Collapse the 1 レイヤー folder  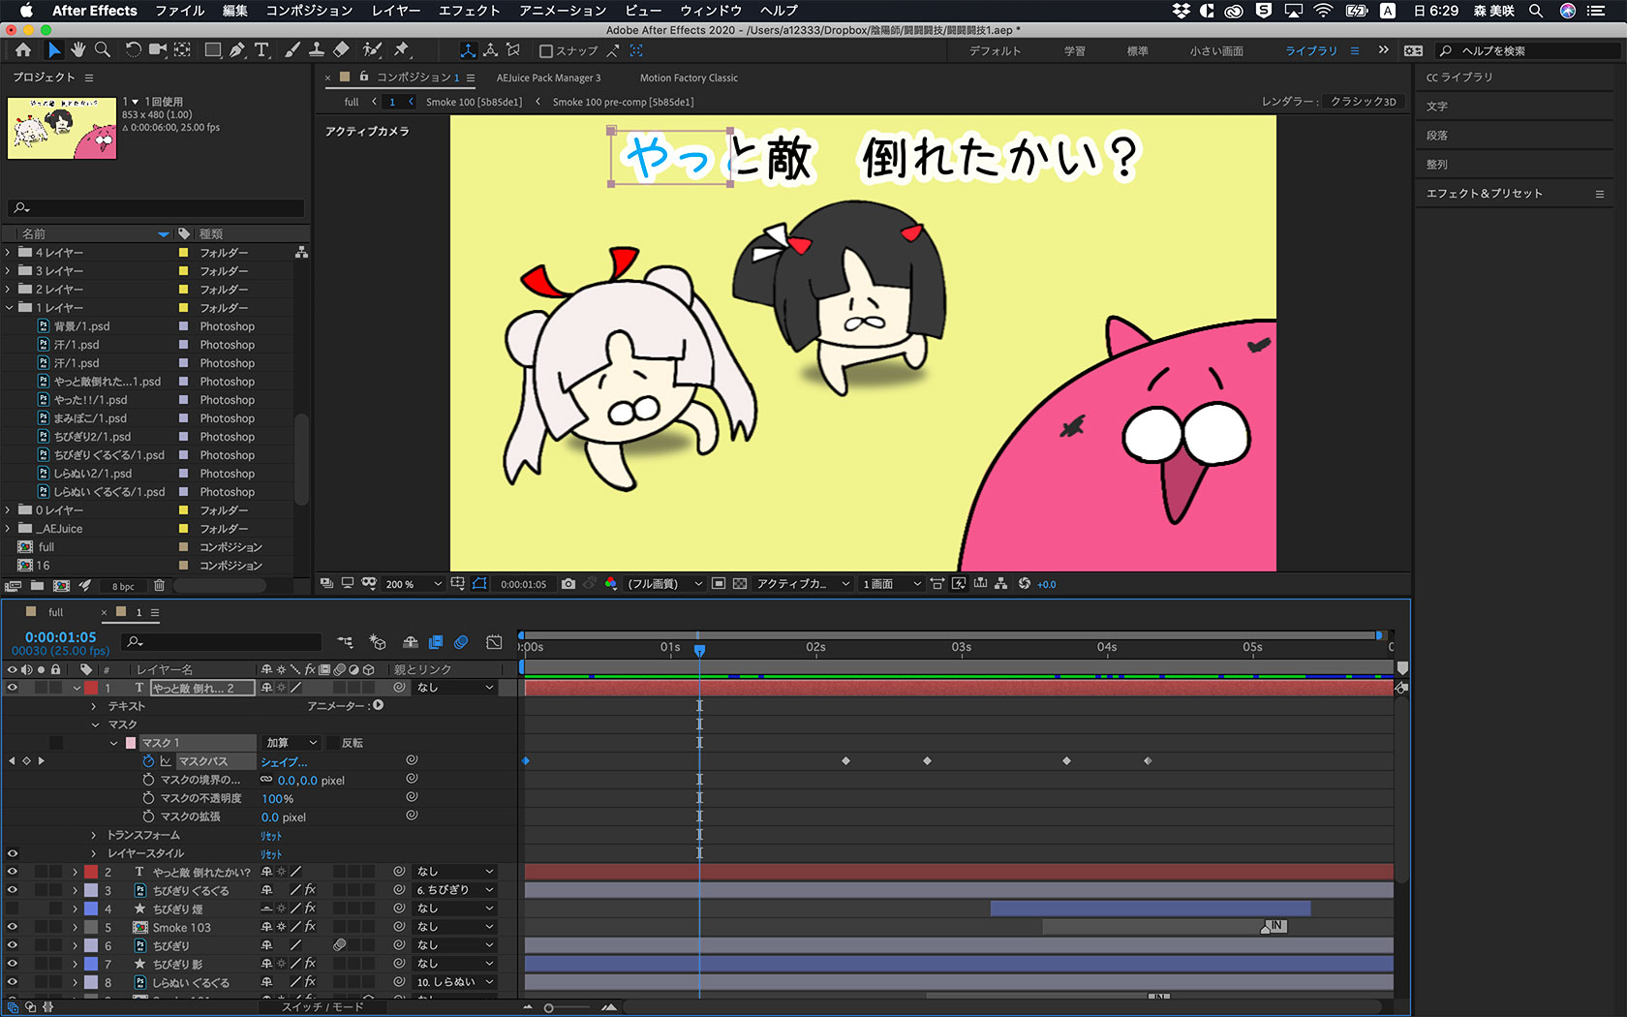9,308
